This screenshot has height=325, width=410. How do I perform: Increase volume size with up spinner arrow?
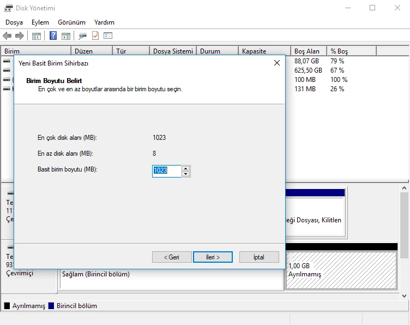coord(186,168)
